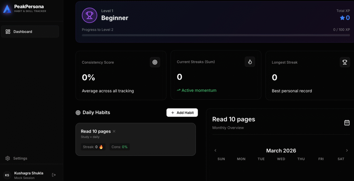The width and height of the screenshot is (354, 181).
Task: Click the PeakPersona logo icon
Action: coord(7,9)
